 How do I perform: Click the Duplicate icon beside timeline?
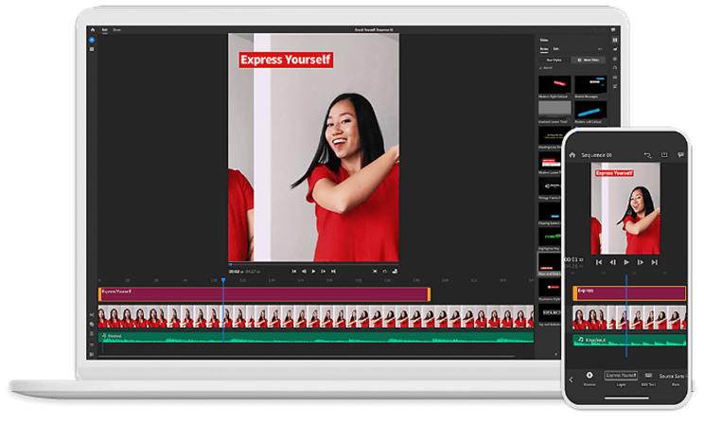pyautogui.click(x=92, y=325)
